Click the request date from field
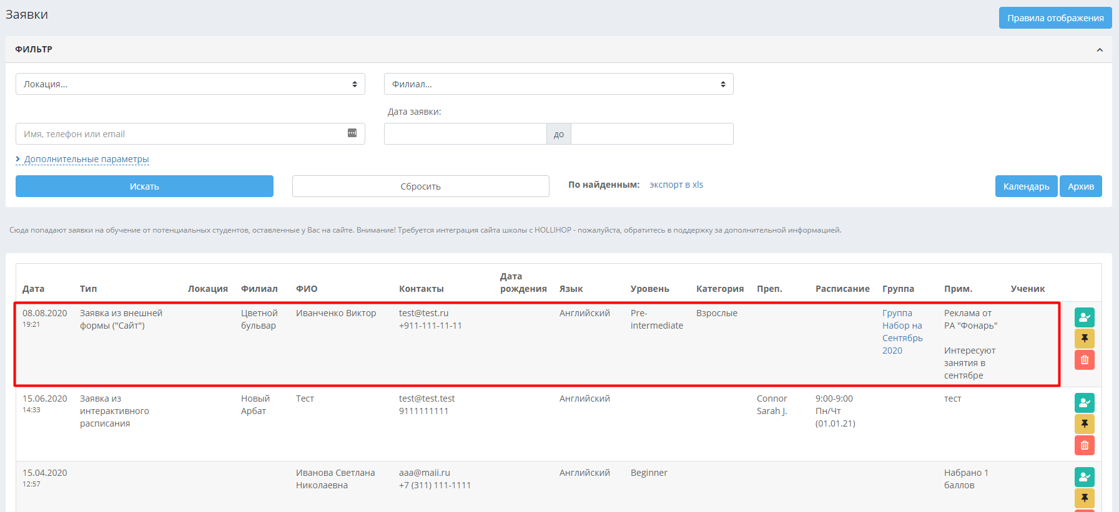The height and width of the screenshot is (512, 1119). tap(465, 134)
